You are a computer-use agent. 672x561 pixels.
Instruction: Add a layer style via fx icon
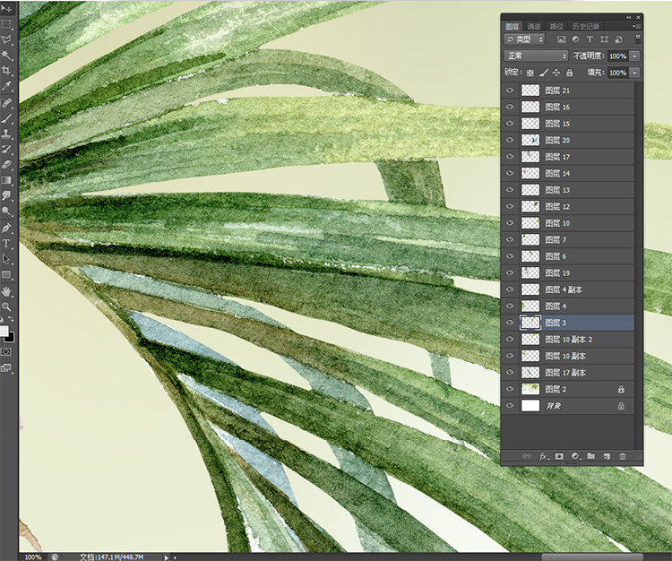tap(544, 456)
